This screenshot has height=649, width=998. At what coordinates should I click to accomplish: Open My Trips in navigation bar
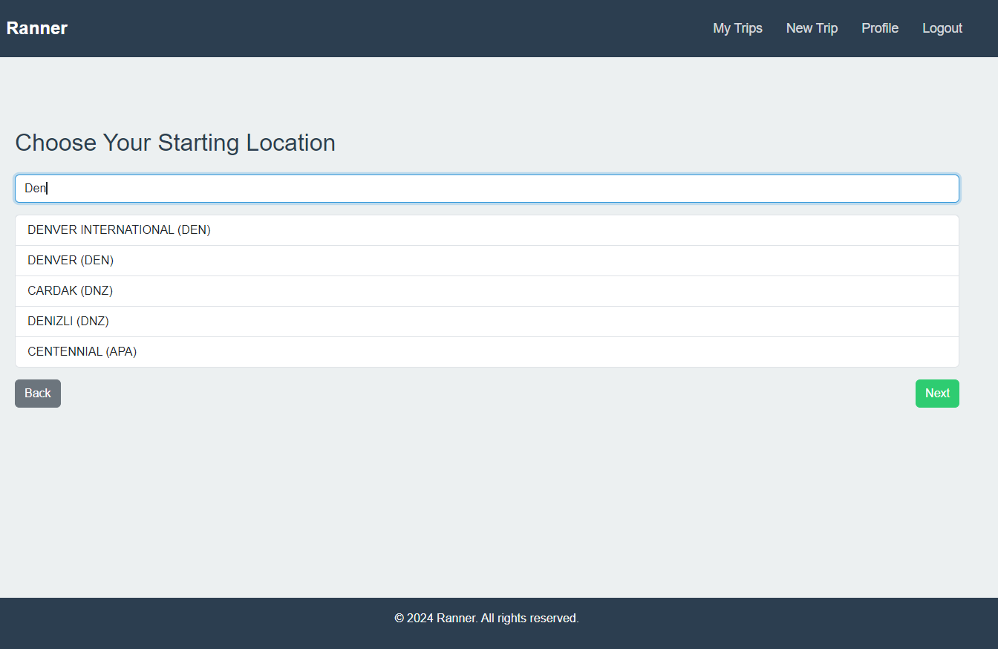(x=737, y=28)
